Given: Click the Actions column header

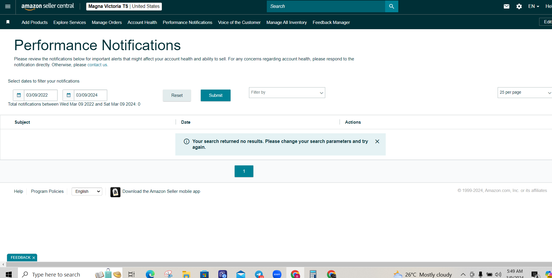Looking at the screenshot, I should (x=353, y=122).
